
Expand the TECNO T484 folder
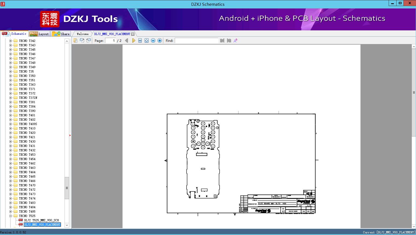click(x=11, y=207)
